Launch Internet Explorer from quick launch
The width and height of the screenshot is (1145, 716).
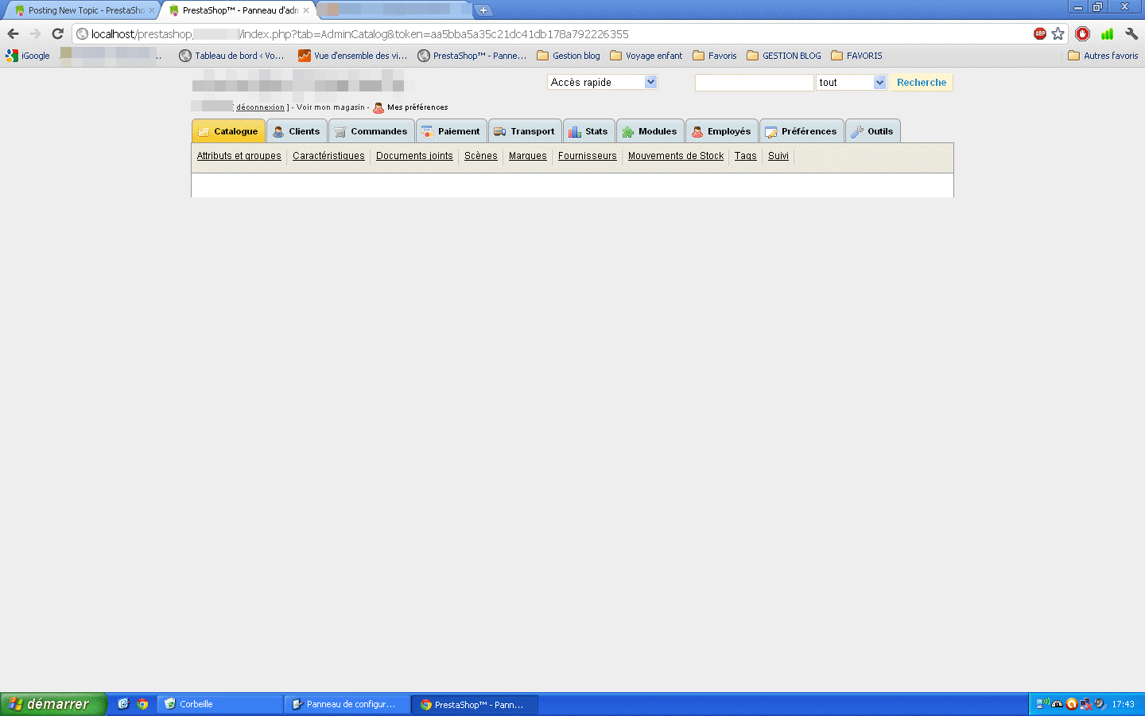click(x=123, y=704)
